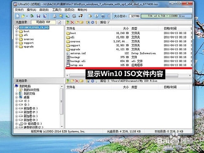Expand the efi folder tree node
The height and width of the screenshot is (153, 204).
pos(16,35)
